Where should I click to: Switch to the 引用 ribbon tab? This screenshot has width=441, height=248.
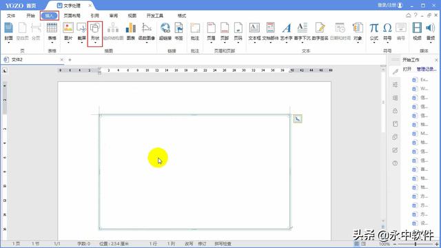click(x=95, y=16)
